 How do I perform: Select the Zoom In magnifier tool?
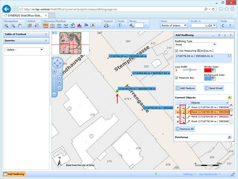pyautogui.click(x=6, y=25)
